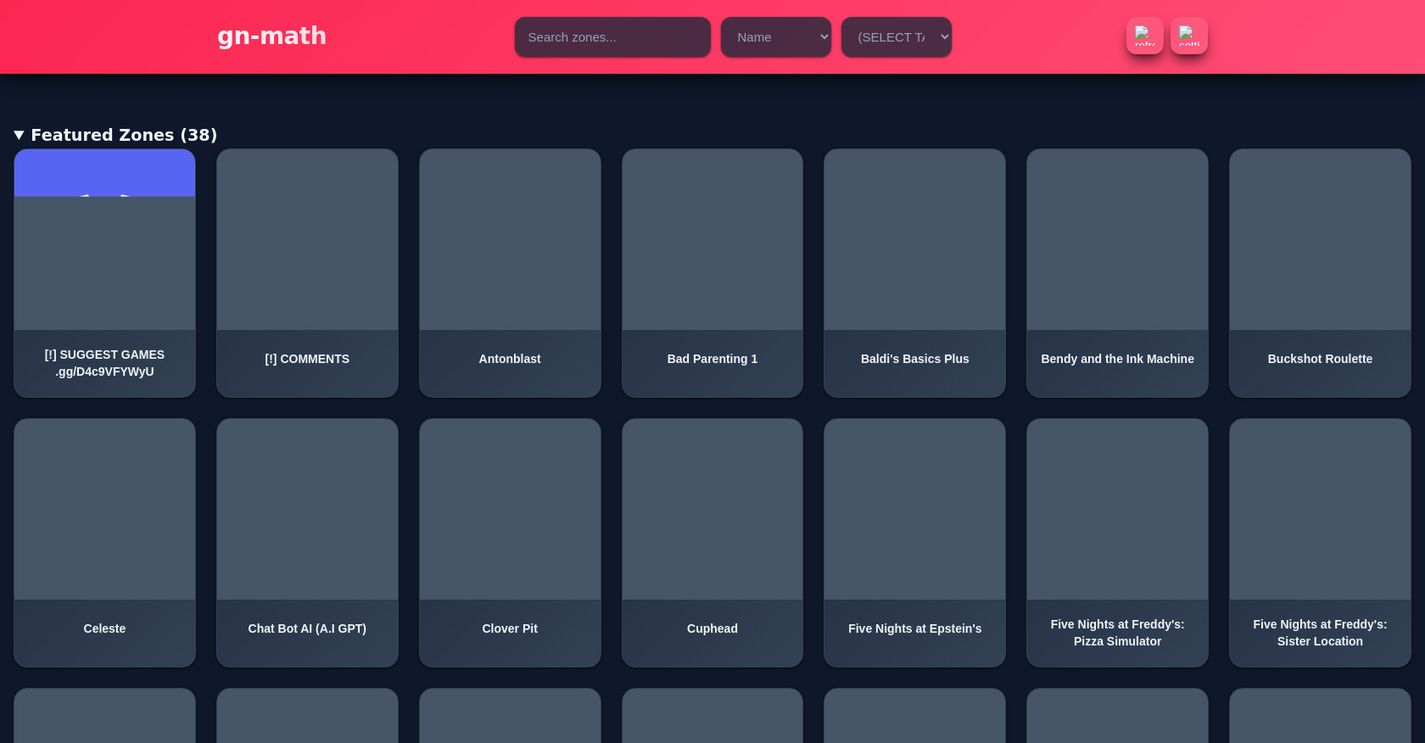Launch the Antonblast zone

tap(510, 273)
